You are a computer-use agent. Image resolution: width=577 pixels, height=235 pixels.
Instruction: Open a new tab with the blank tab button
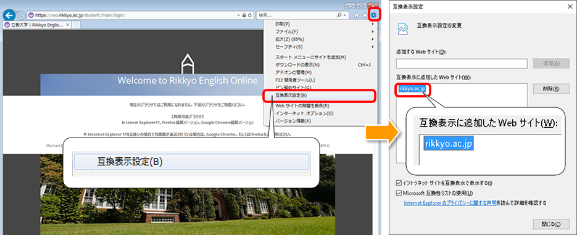pyautogui.click(x=76, y=25)
